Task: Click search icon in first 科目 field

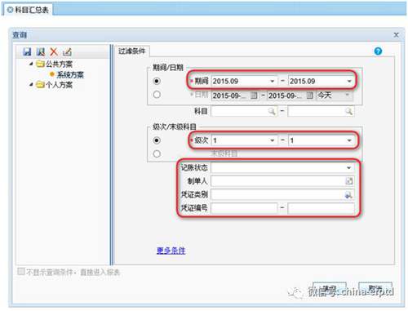Action: (272, 111)
